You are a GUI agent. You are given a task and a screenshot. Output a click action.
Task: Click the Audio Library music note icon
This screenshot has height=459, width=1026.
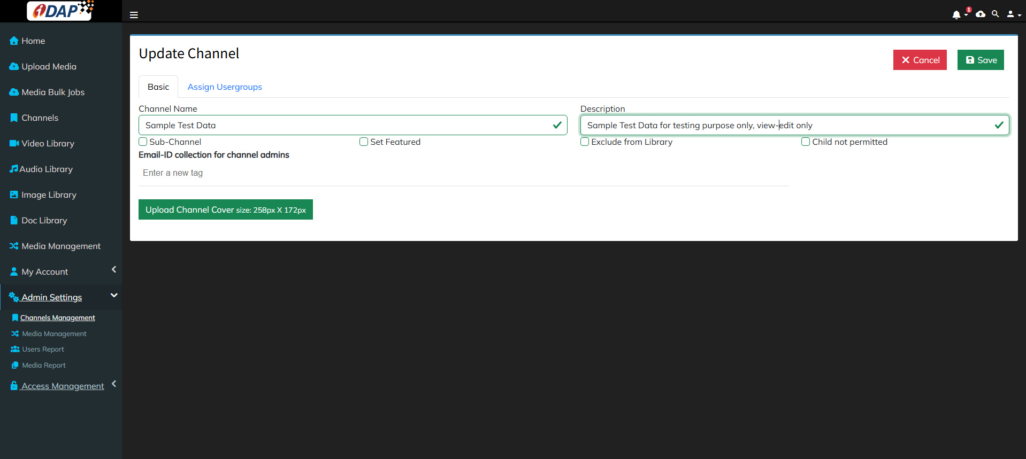14,169
